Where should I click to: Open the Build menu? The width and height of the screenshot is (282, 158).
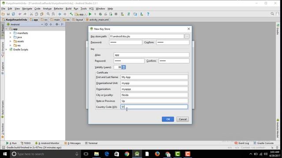(68, 9)
